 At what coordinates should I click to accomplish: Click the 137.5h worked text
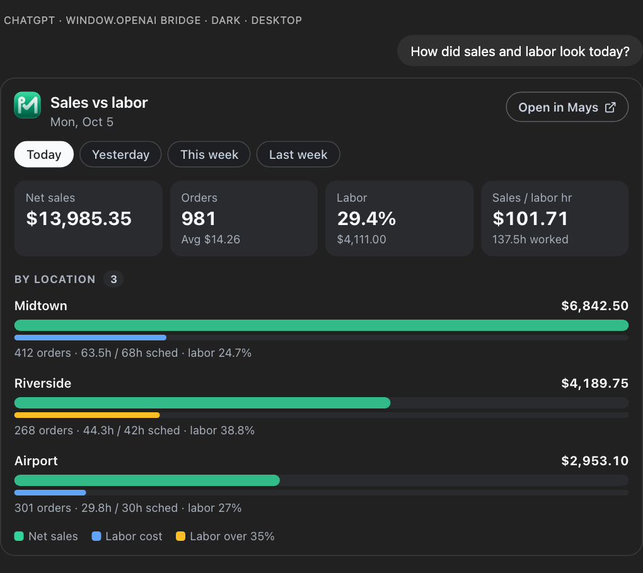[530, 239]
